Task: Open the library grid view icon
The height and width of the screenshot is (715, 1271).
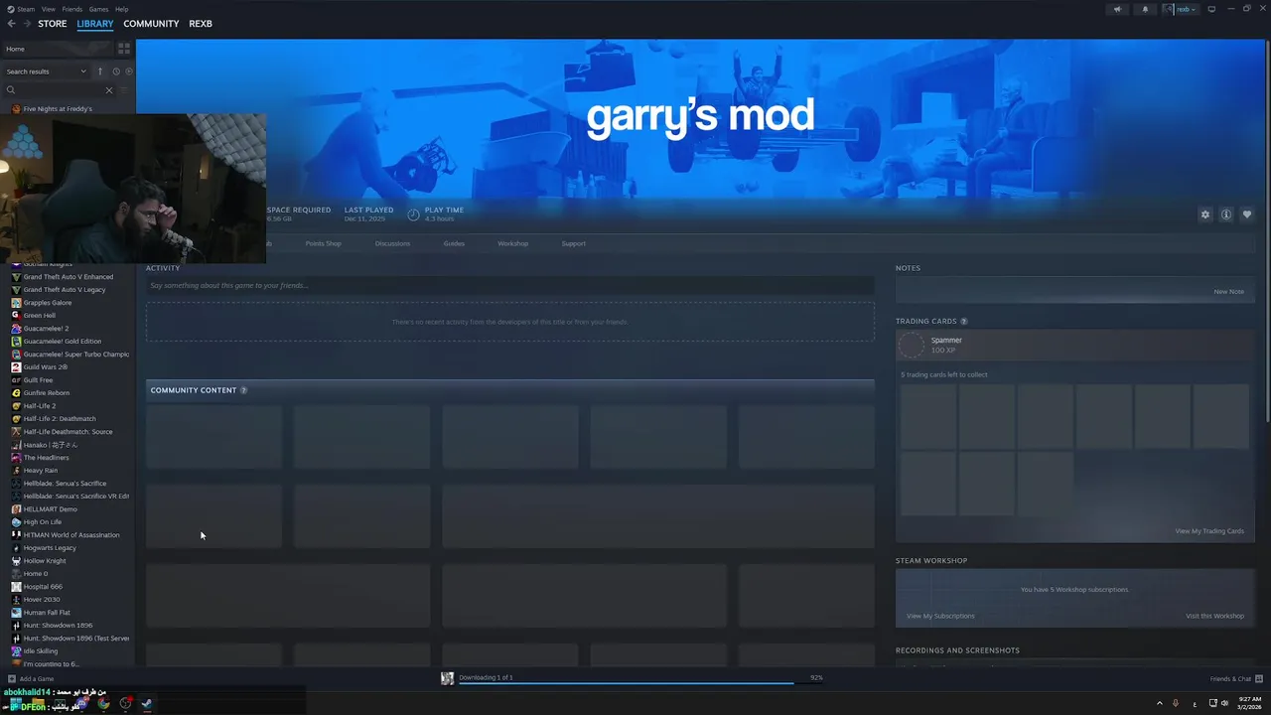Action: click(124, 49)
